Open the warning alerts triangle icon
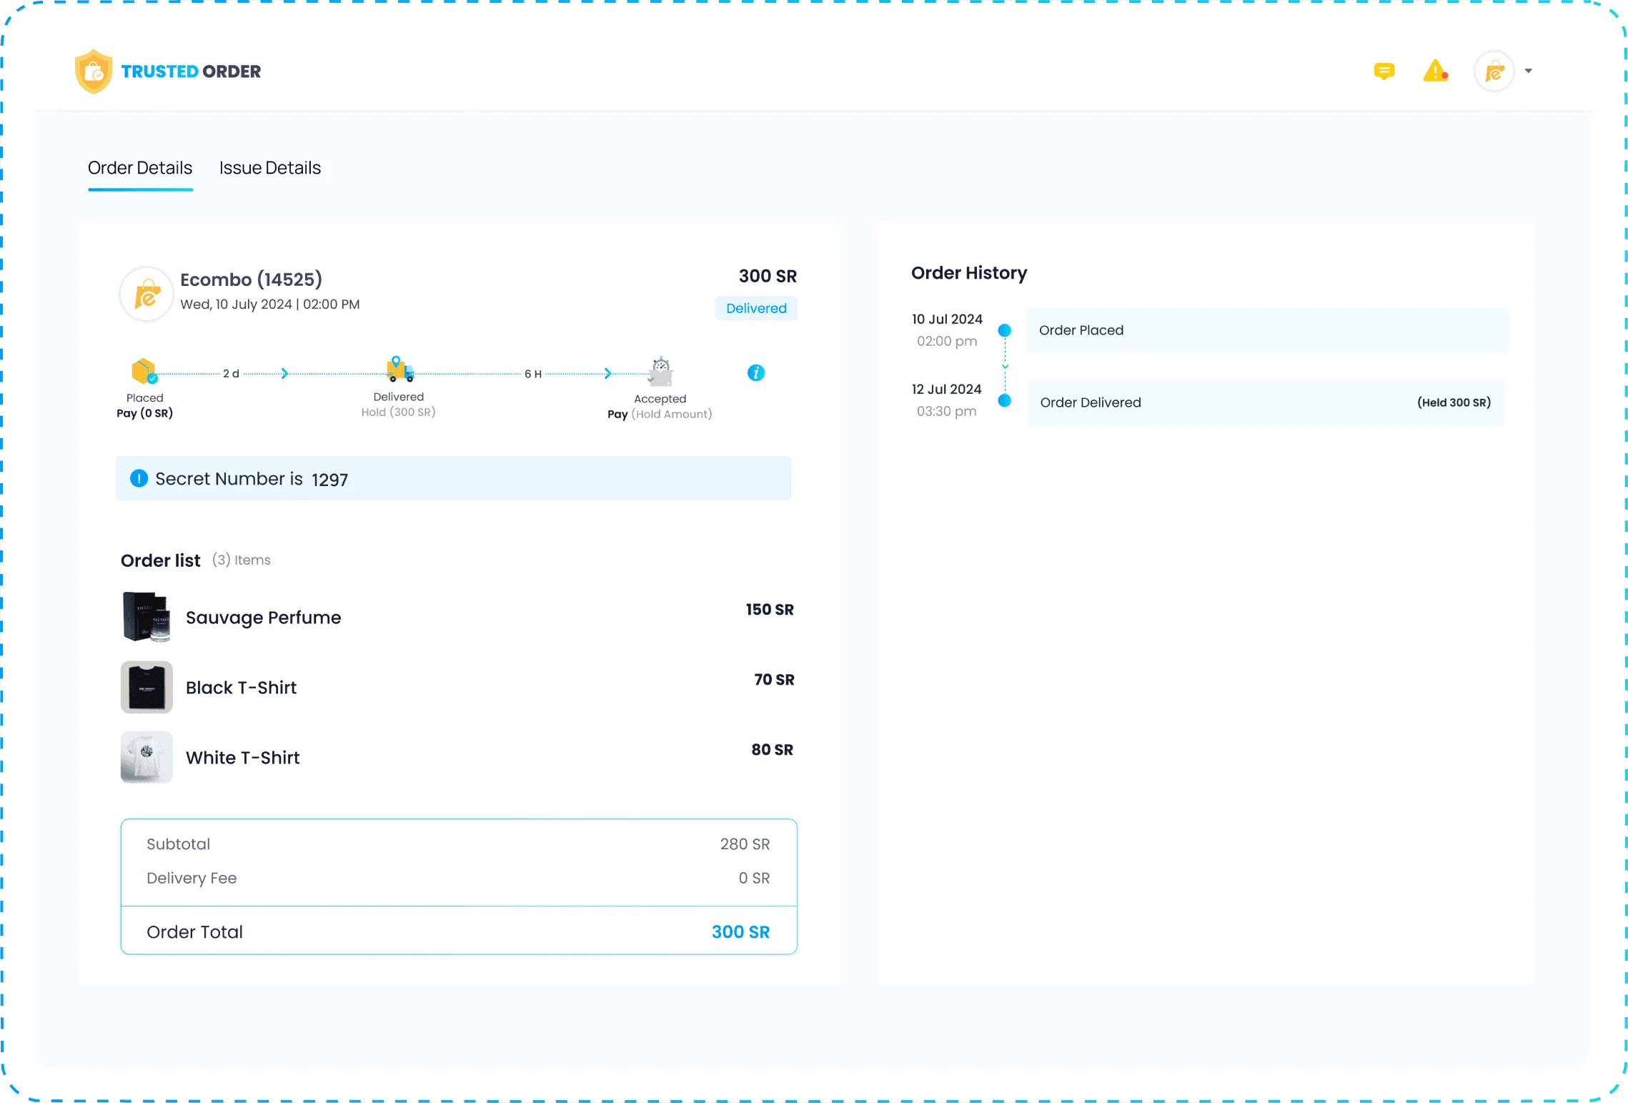 tap(1435, 71)
